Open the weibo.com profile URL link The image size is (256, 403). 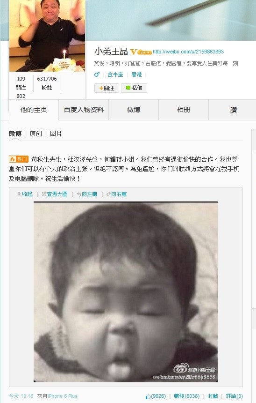[188, 52]
